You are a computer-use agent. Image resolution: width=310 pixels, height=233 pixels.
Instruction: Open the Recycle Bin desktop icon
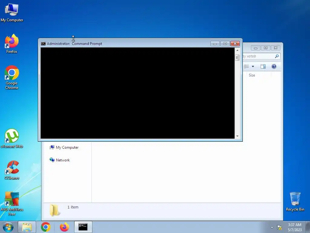[295, 201]
